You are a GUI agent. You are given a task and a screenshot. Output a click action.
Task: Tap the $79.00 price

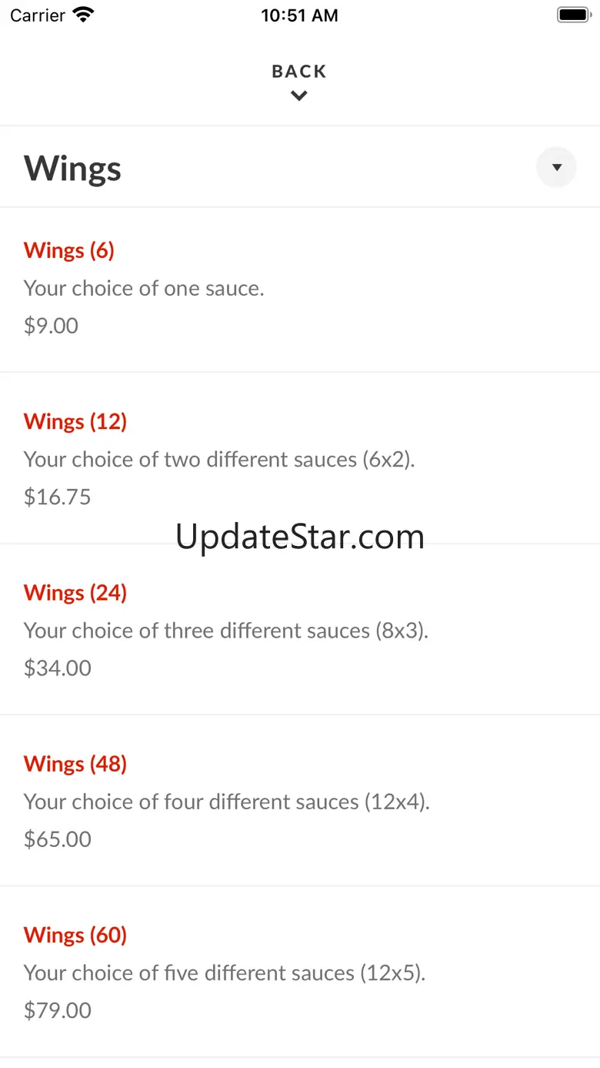pos(58,1009)
